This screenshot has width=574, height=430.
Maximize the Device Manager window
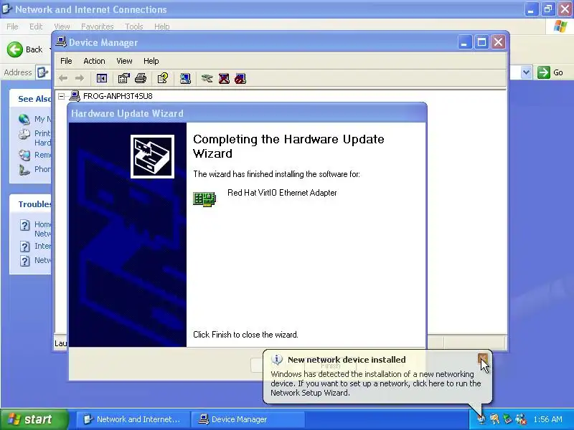click(x=481, y=43)
